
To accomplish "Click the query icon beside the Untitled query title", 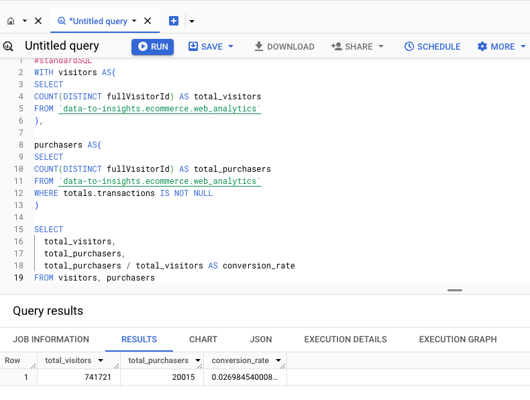I will tap(8, 46).
